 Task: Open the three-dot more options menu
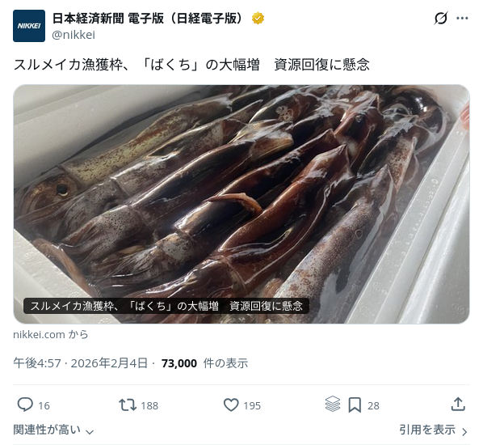(x=462, y=19)
